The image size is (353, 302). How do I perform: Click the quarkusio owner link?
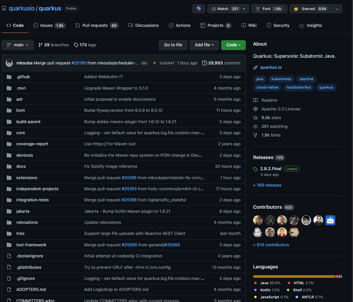point(21,9)
